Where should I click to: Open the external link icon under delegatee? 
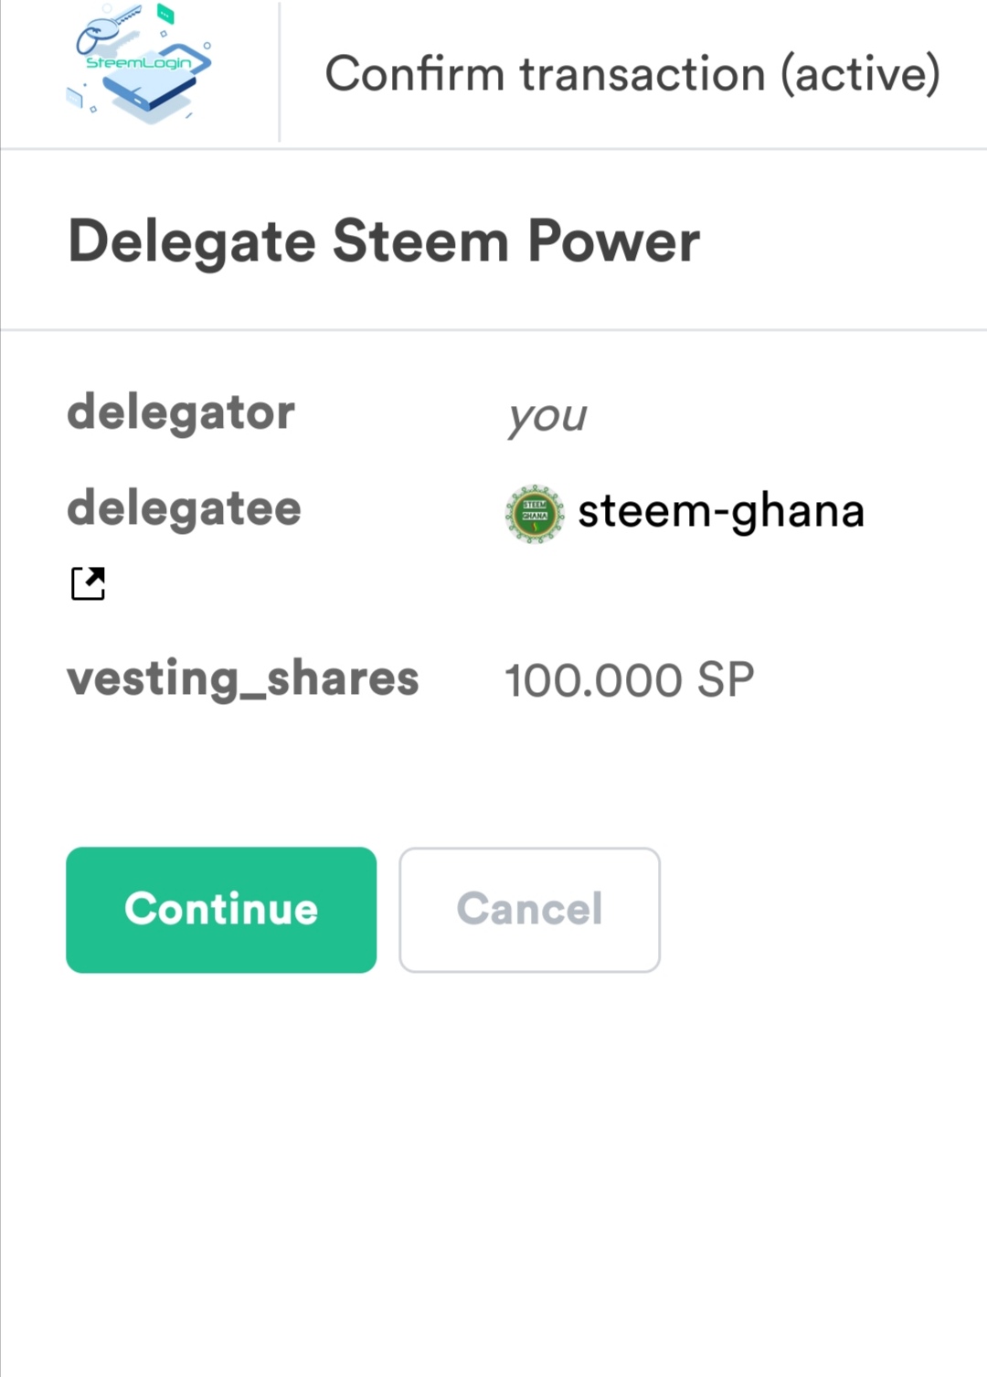tap(88, 582)
